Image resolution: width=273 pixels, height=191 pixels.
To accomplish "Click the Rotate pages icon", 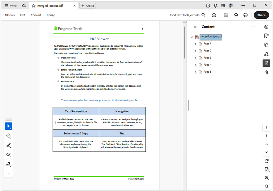I will click(266, 161).
